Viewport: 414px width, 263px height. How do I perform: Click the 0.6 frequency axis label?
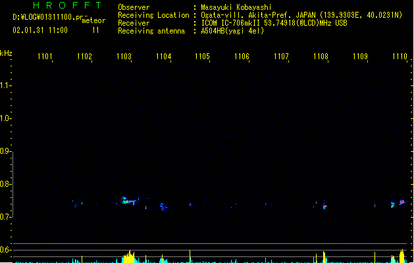coord(5,250)
